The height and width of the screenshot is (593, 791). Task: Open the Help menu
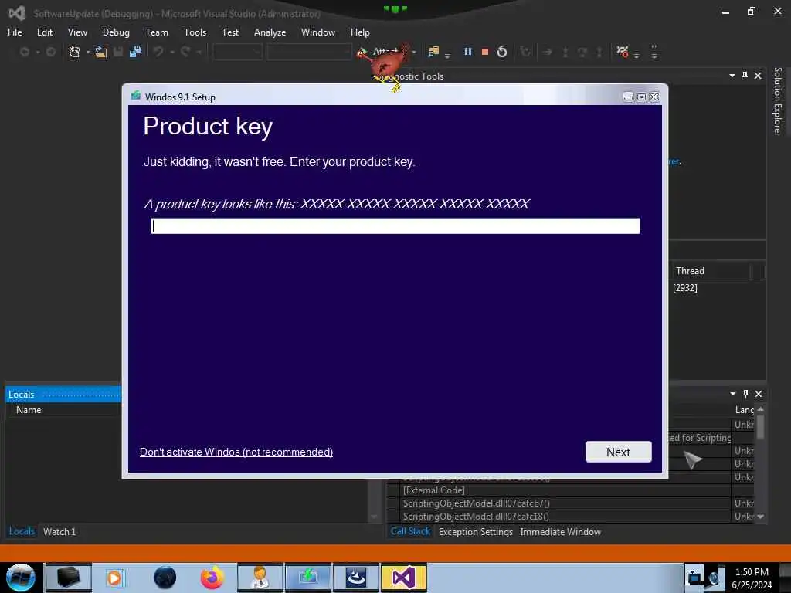pyautogui.click(x=360, y=32)
